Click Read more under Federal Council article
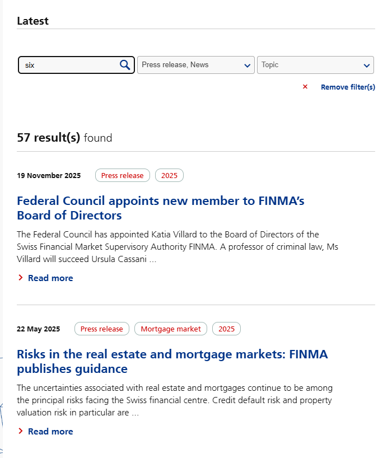 click(50, 278)
